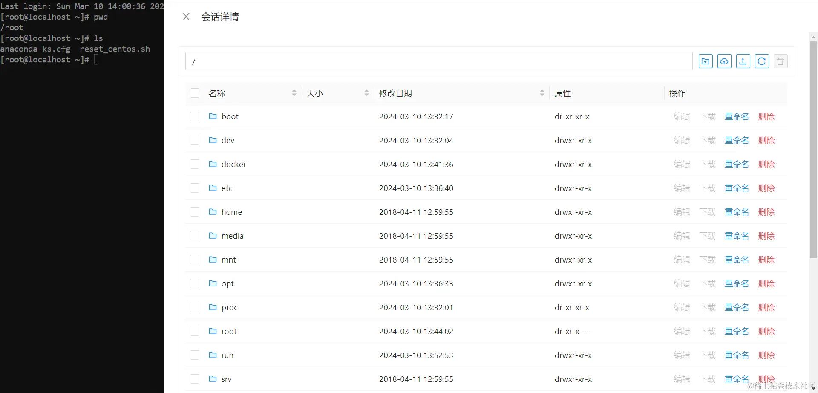Screen dimensions: 818x393
Task: Click the attribute text dr-xr-x---
Action: [x=572, y=331]
